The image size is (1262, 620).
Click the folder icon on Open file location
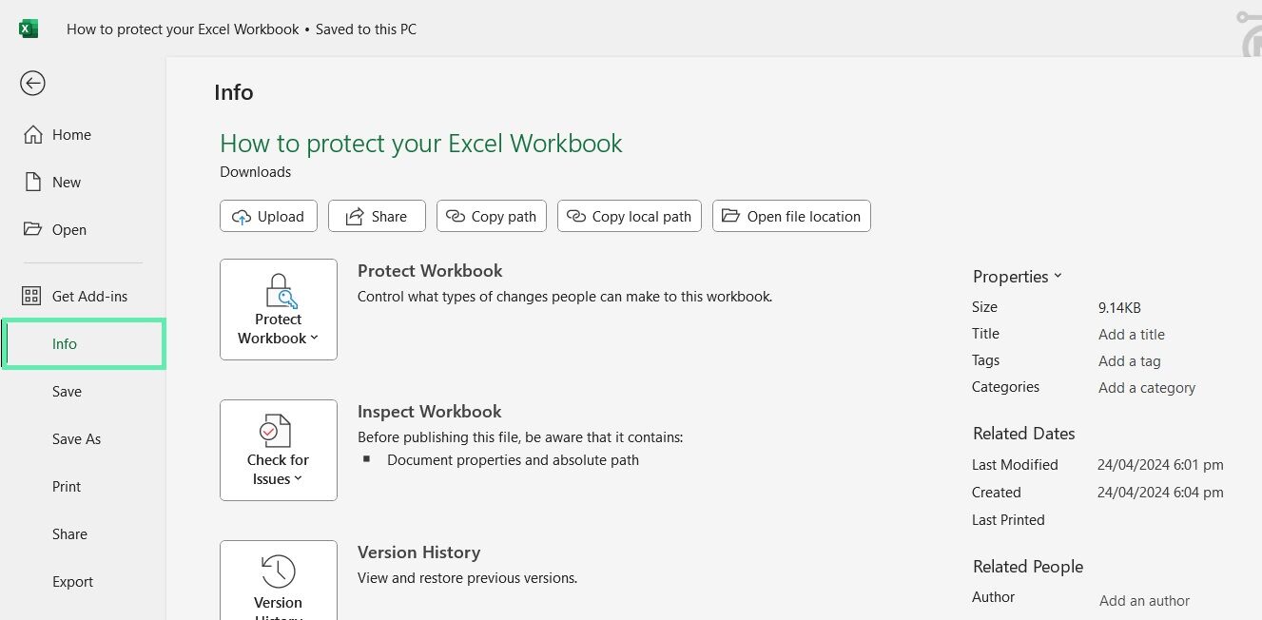730,216
